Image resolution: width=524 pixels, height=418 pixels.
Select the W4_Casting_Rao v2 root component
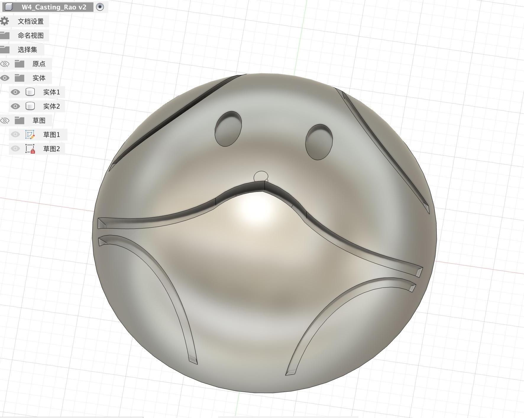(x=54, y=7)
